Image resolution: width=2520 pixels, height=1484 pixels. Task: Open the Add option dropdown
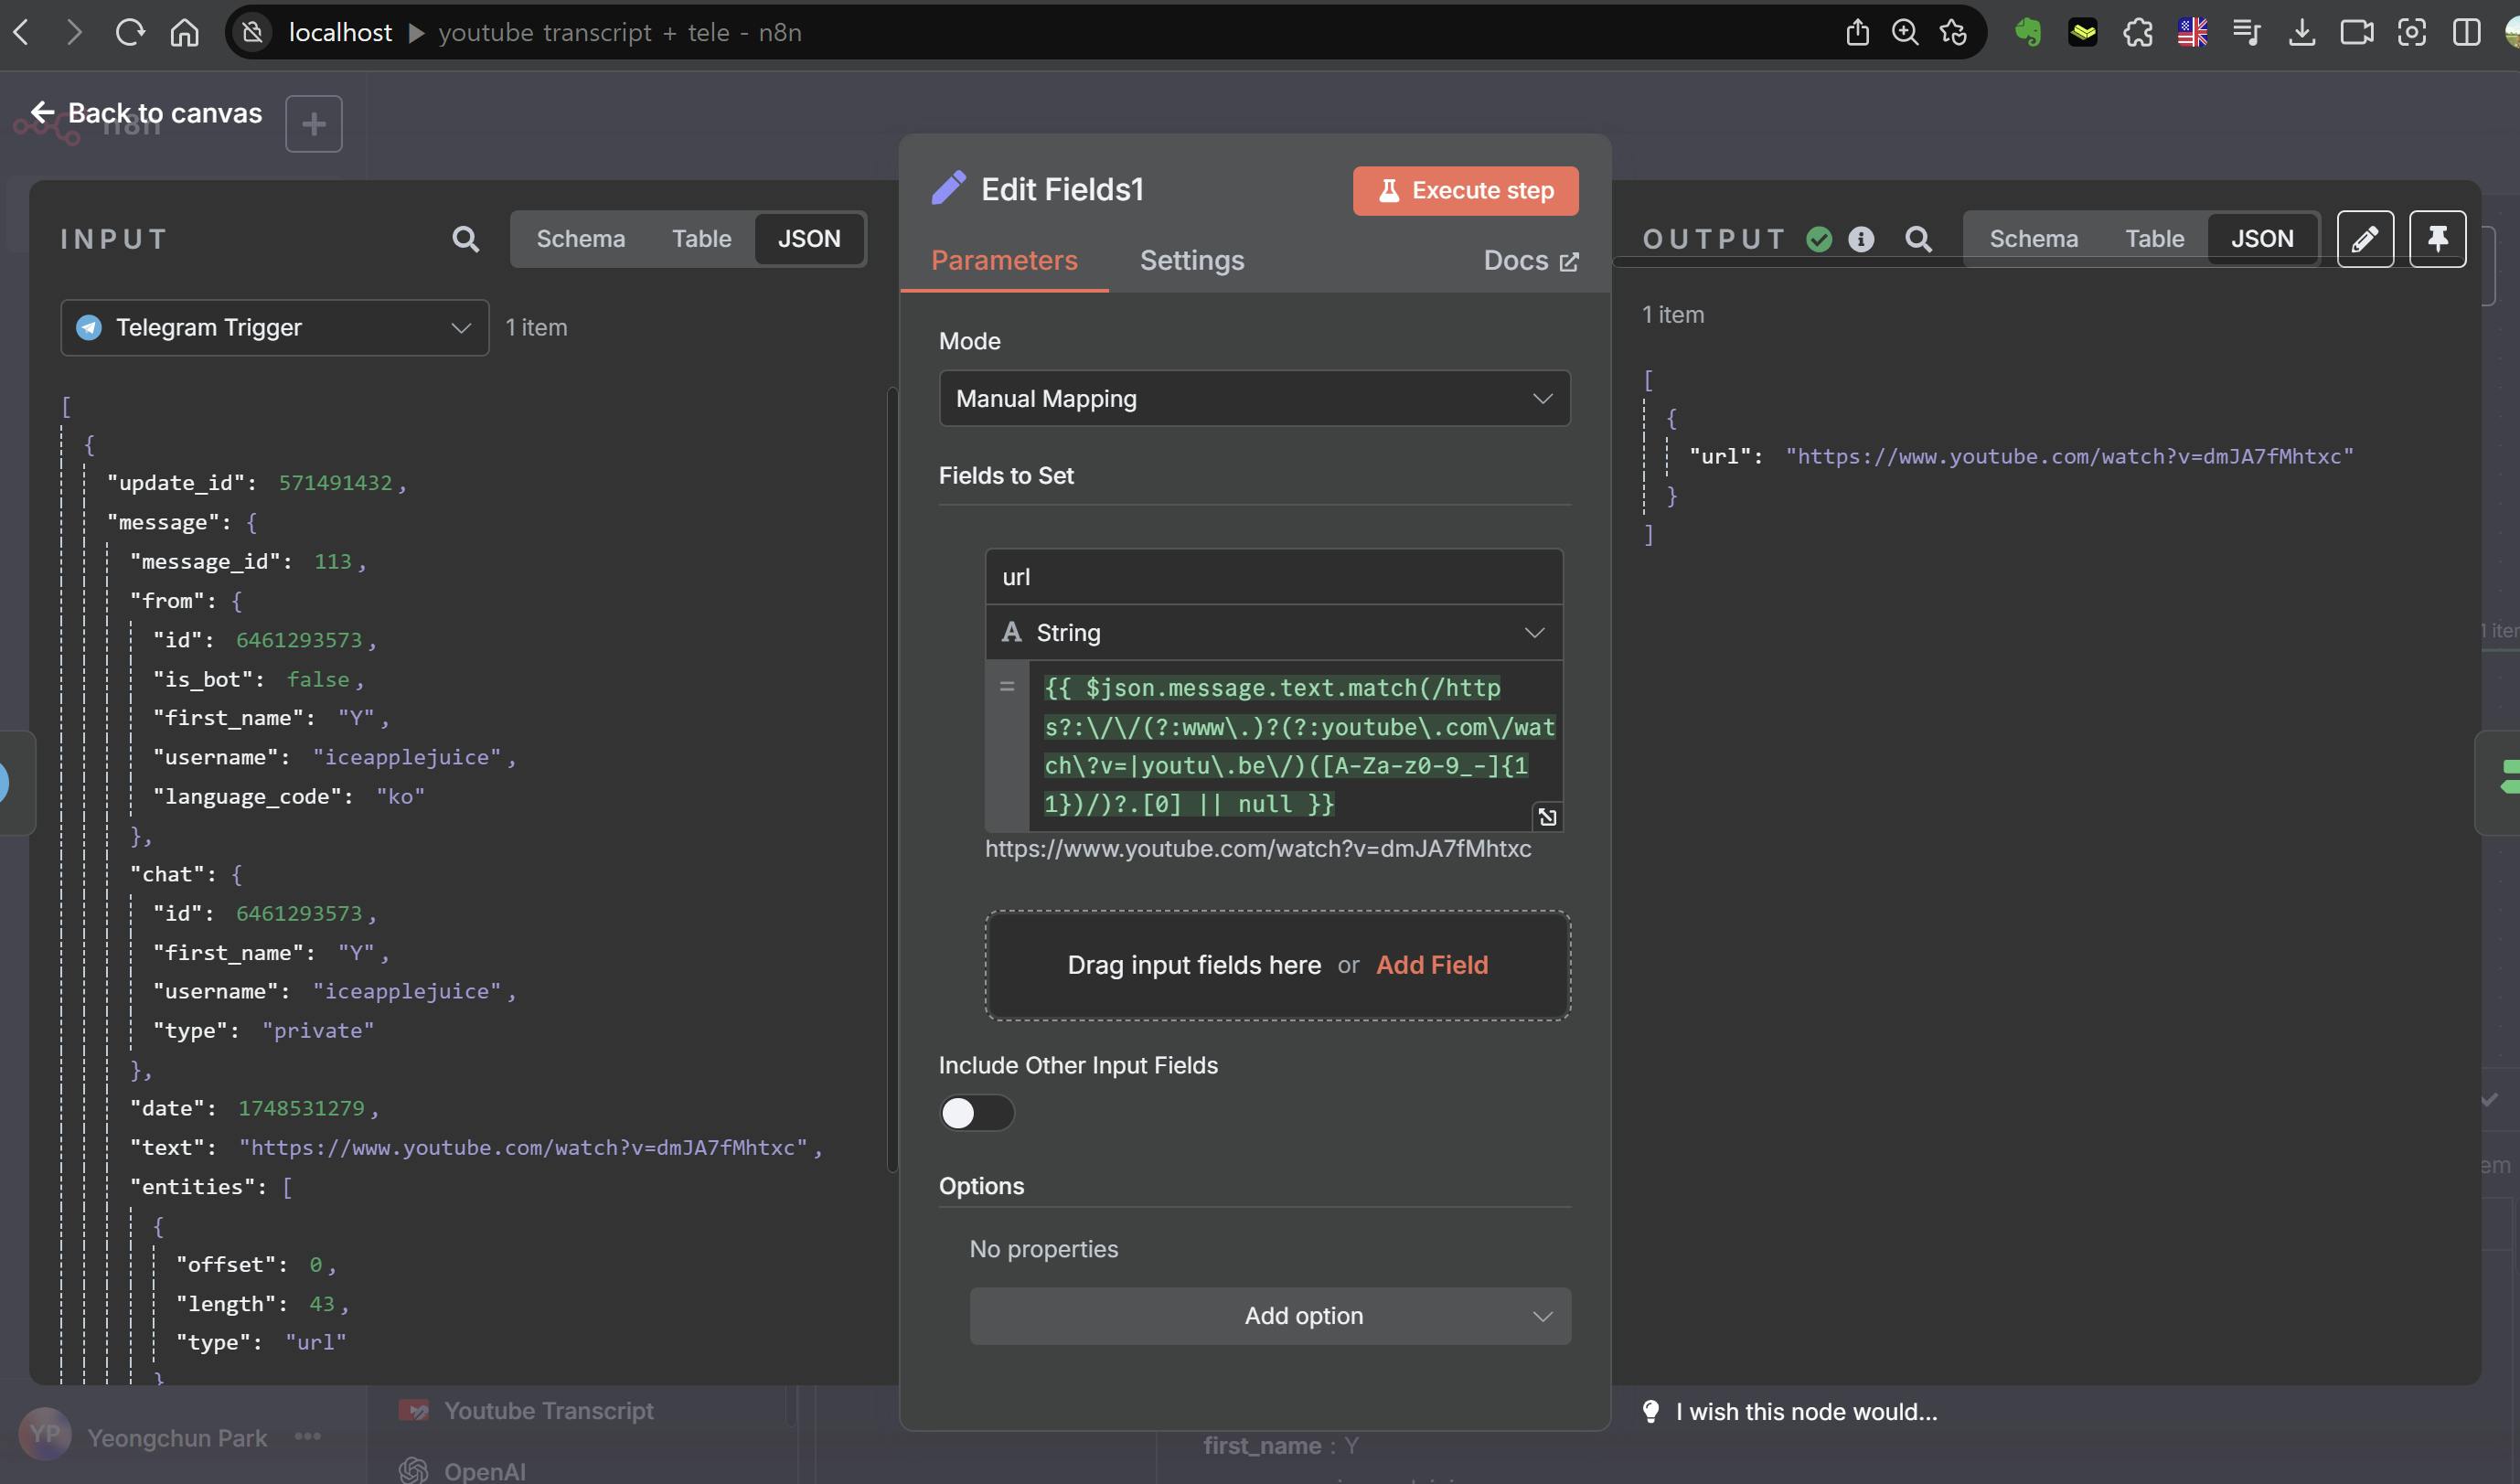[x=1269, y=1316]
